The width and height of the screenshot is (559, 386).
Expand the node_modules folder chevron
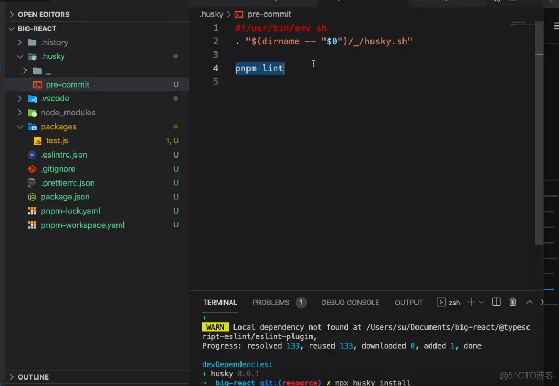19,113
